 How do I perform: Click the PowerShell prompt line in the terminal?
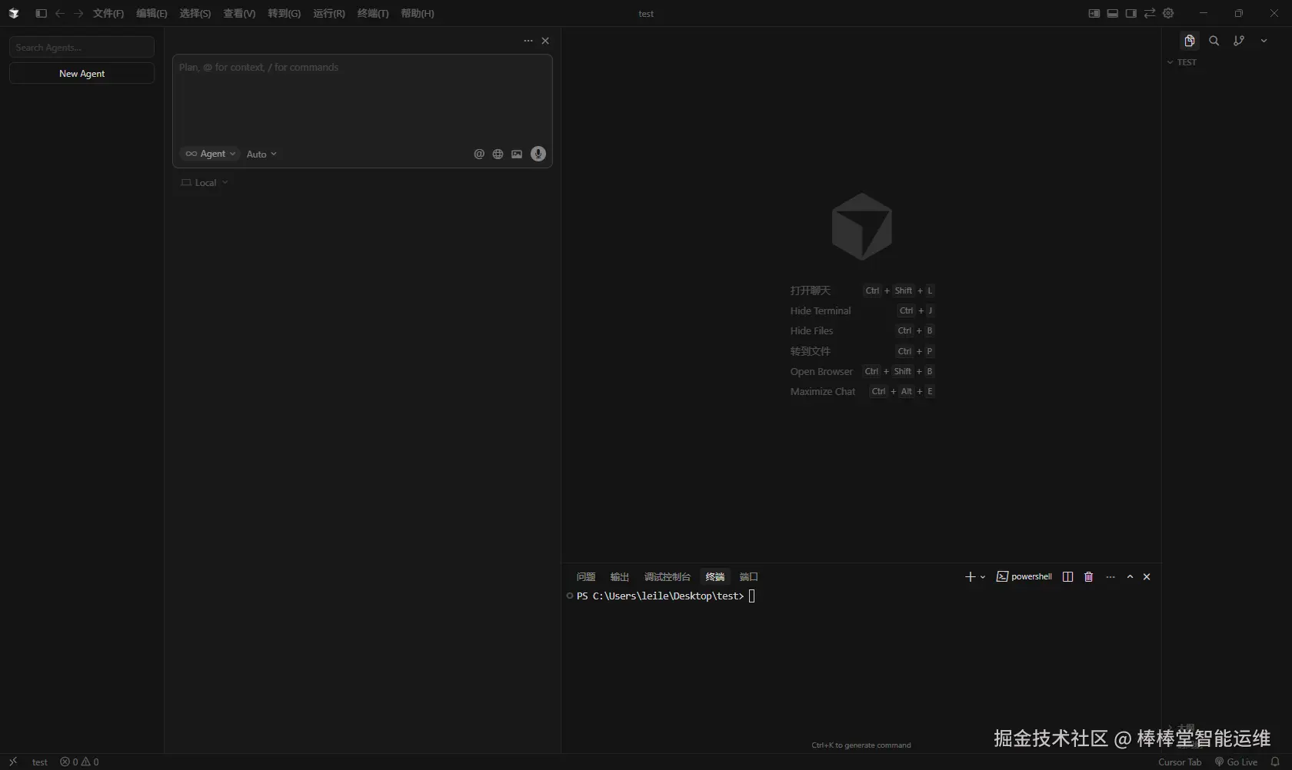point(661,596)
